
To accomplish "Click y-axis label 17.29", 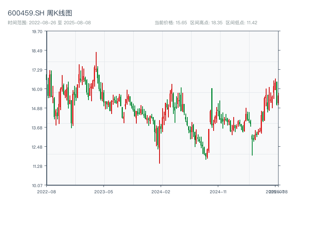I will click(x=37, y=70).
